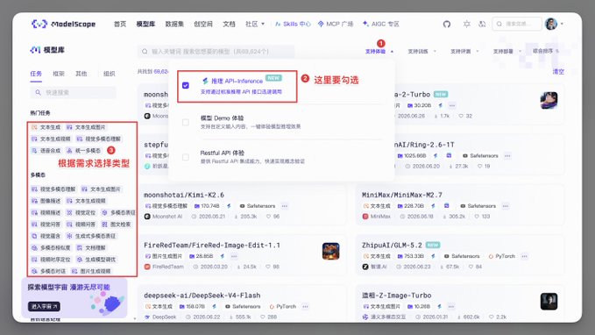Viewport: 595px width, 335px height.
Task: Click the lightning inference icon on Kimi-K2.6
Action: [229, 206]
